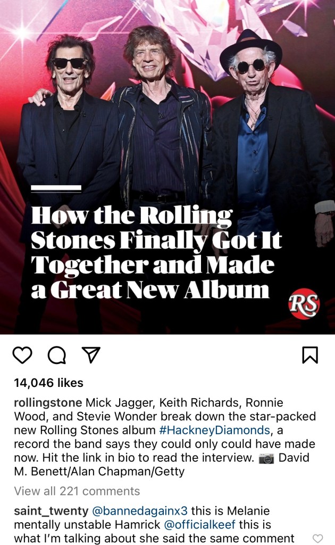Tap the RS logo badge
335x545 pixels.
pyautogui.click(x=304, y=303)
